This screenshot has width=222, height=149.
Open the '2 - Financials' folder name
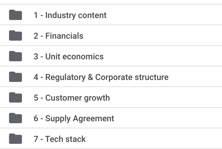click(x=58, y=36)
